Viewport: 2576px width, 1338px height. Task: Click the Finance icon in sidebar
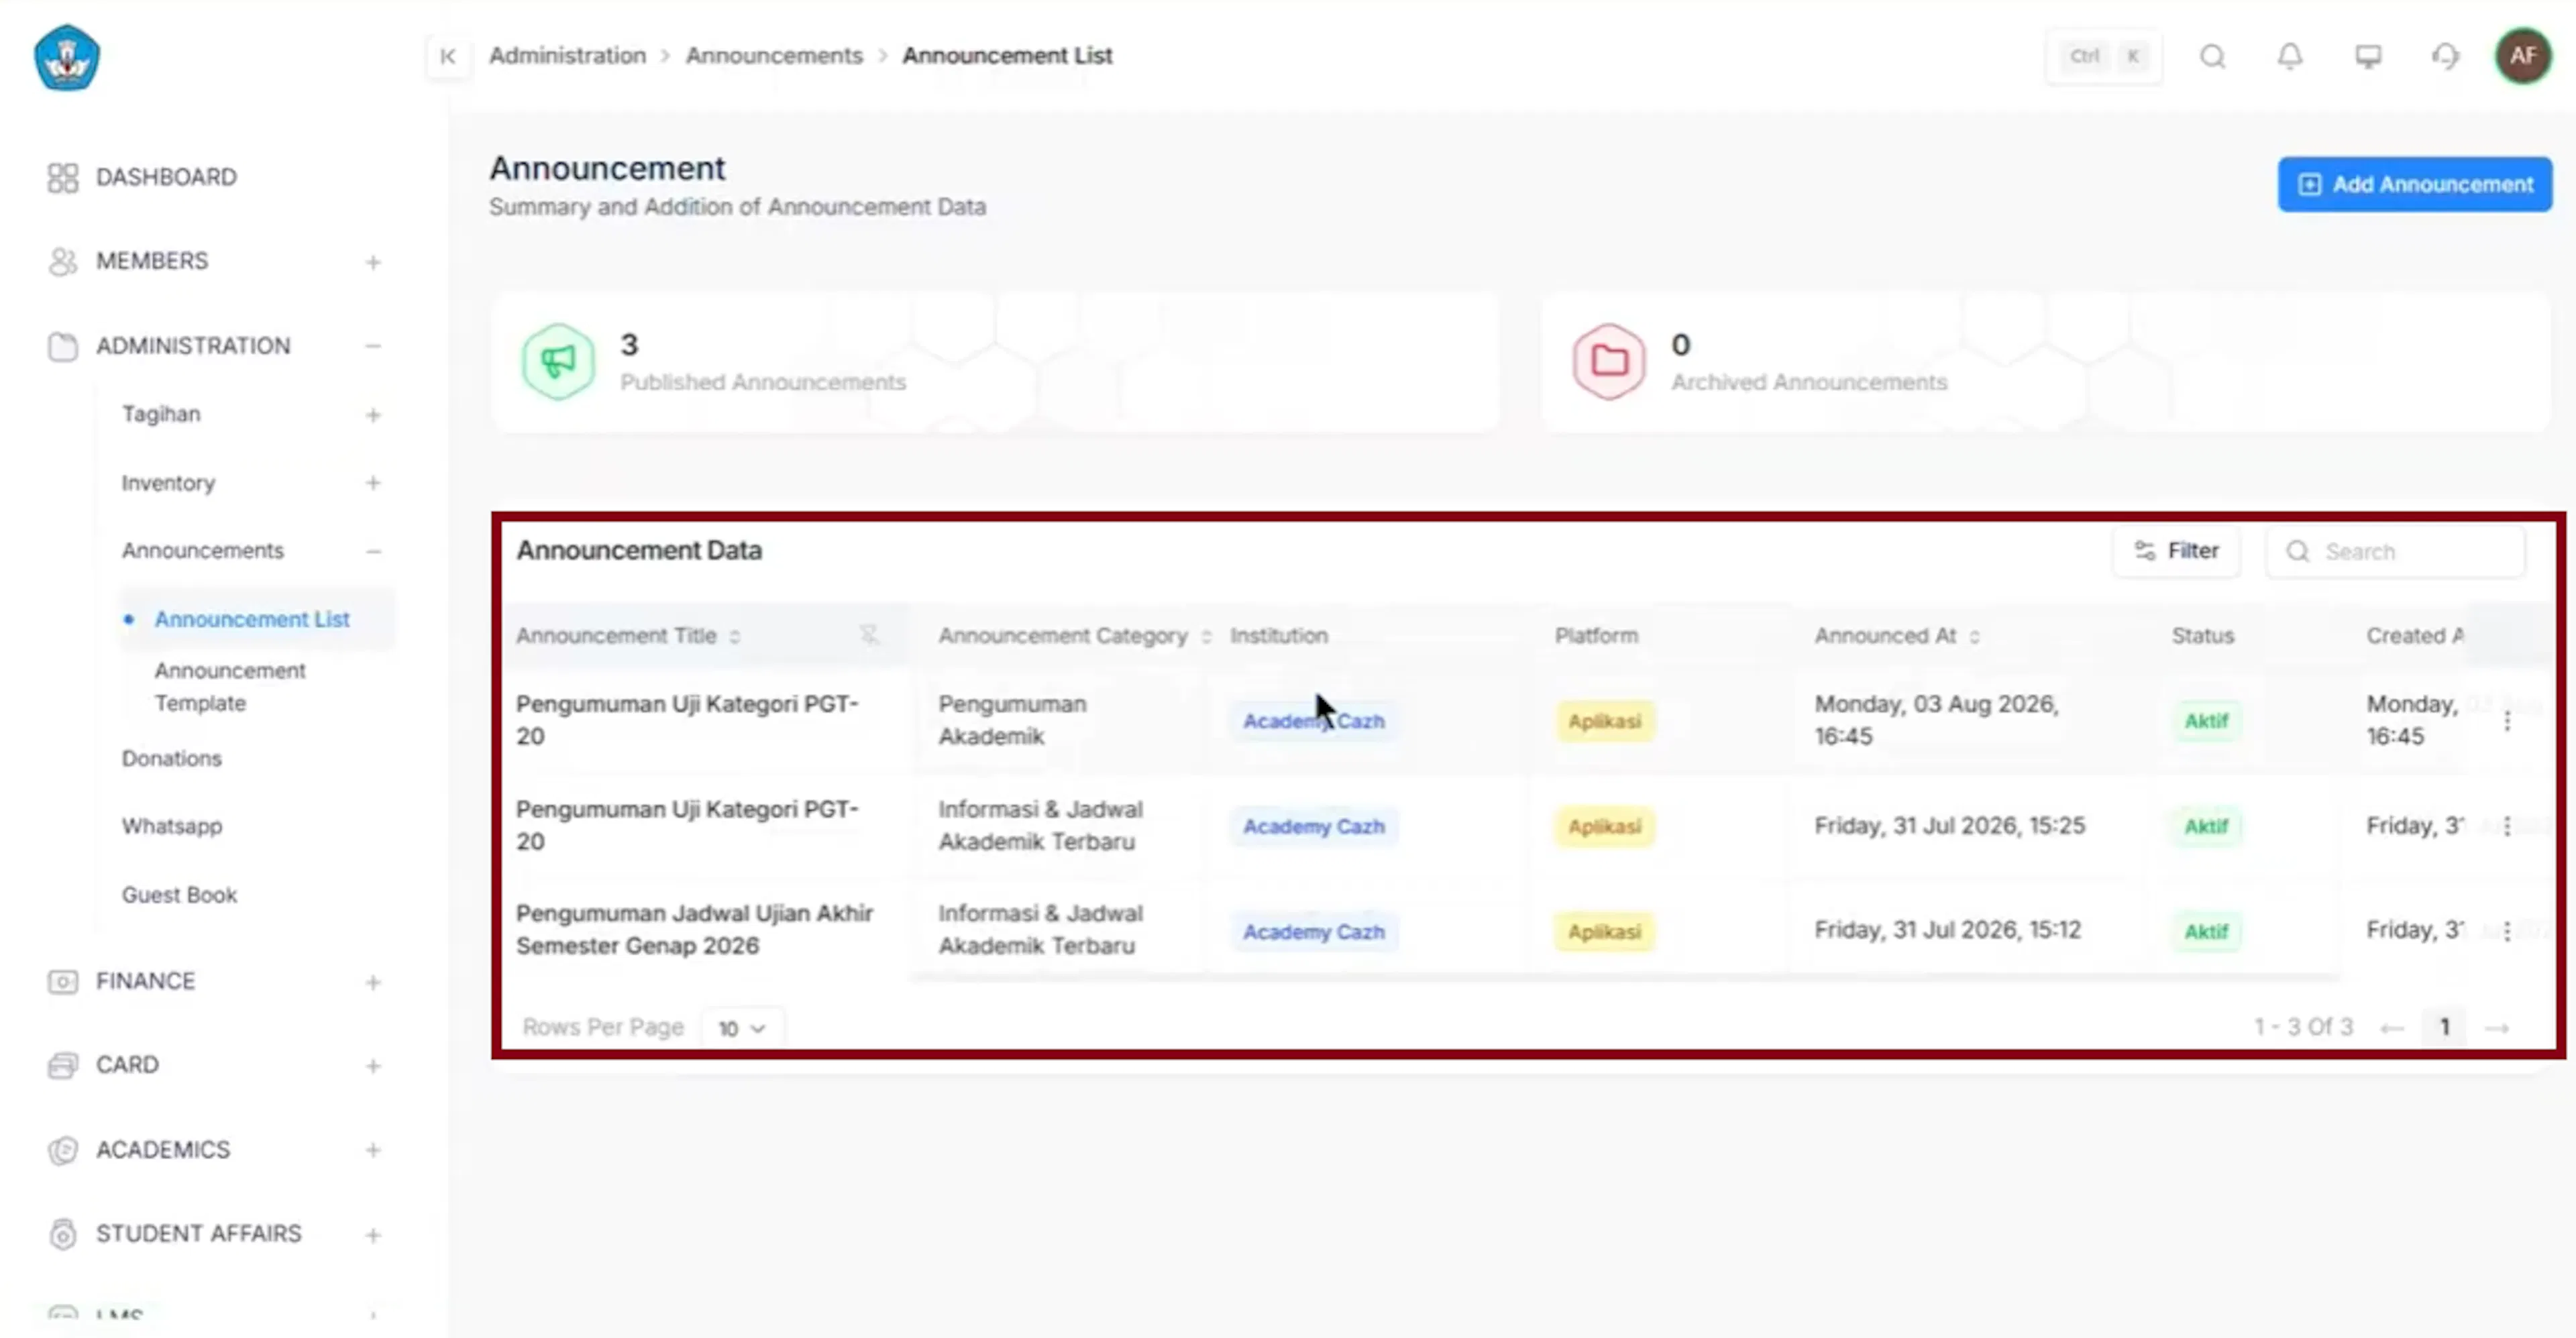coord(62,981)
